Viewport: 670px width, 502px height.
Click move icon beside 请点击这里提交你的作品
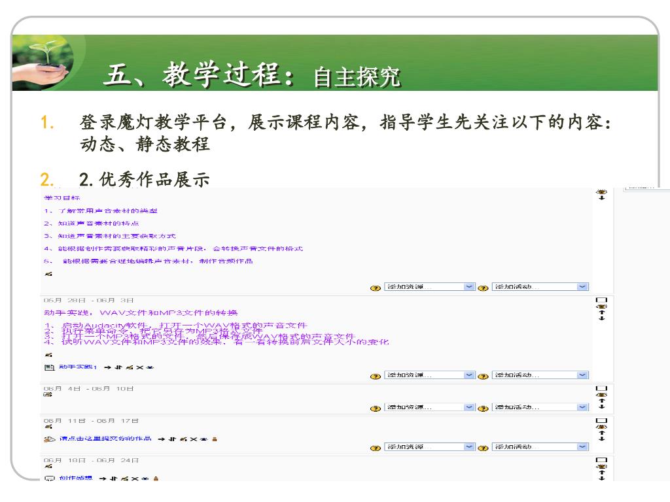[172, 439]
